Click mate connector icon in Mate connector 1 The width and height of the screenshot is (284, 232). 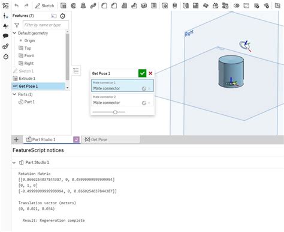[144, 88]
